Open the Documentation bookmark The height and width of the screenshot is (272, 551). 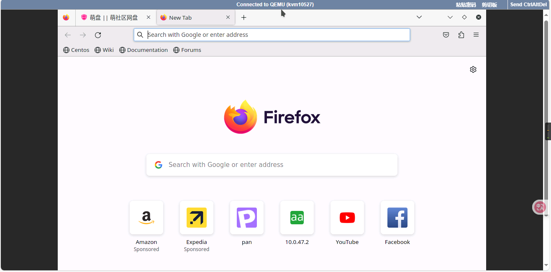click(x=144, y=50)
